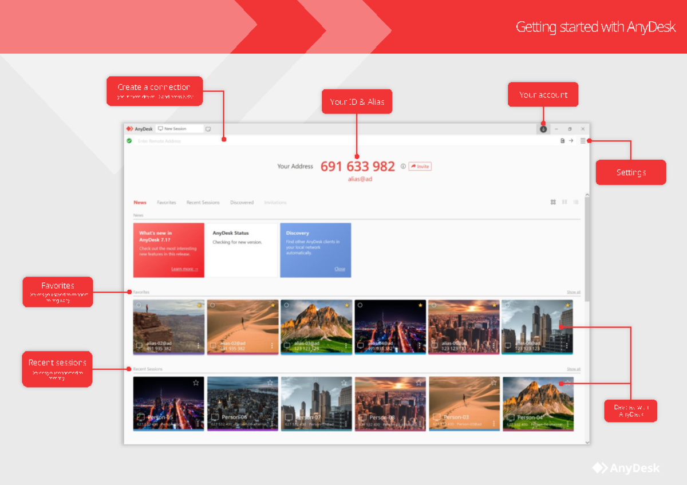Click the monitor icon on alias-03@ad card
687x485 pixels.
287,345
